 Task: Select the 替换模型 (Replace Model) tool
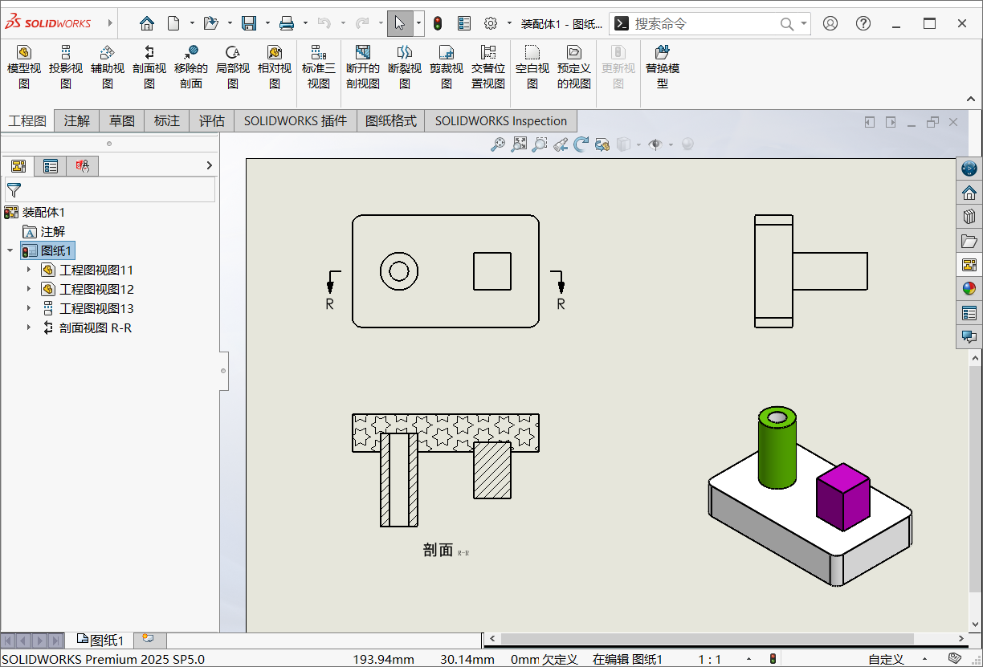coord(663,67)
